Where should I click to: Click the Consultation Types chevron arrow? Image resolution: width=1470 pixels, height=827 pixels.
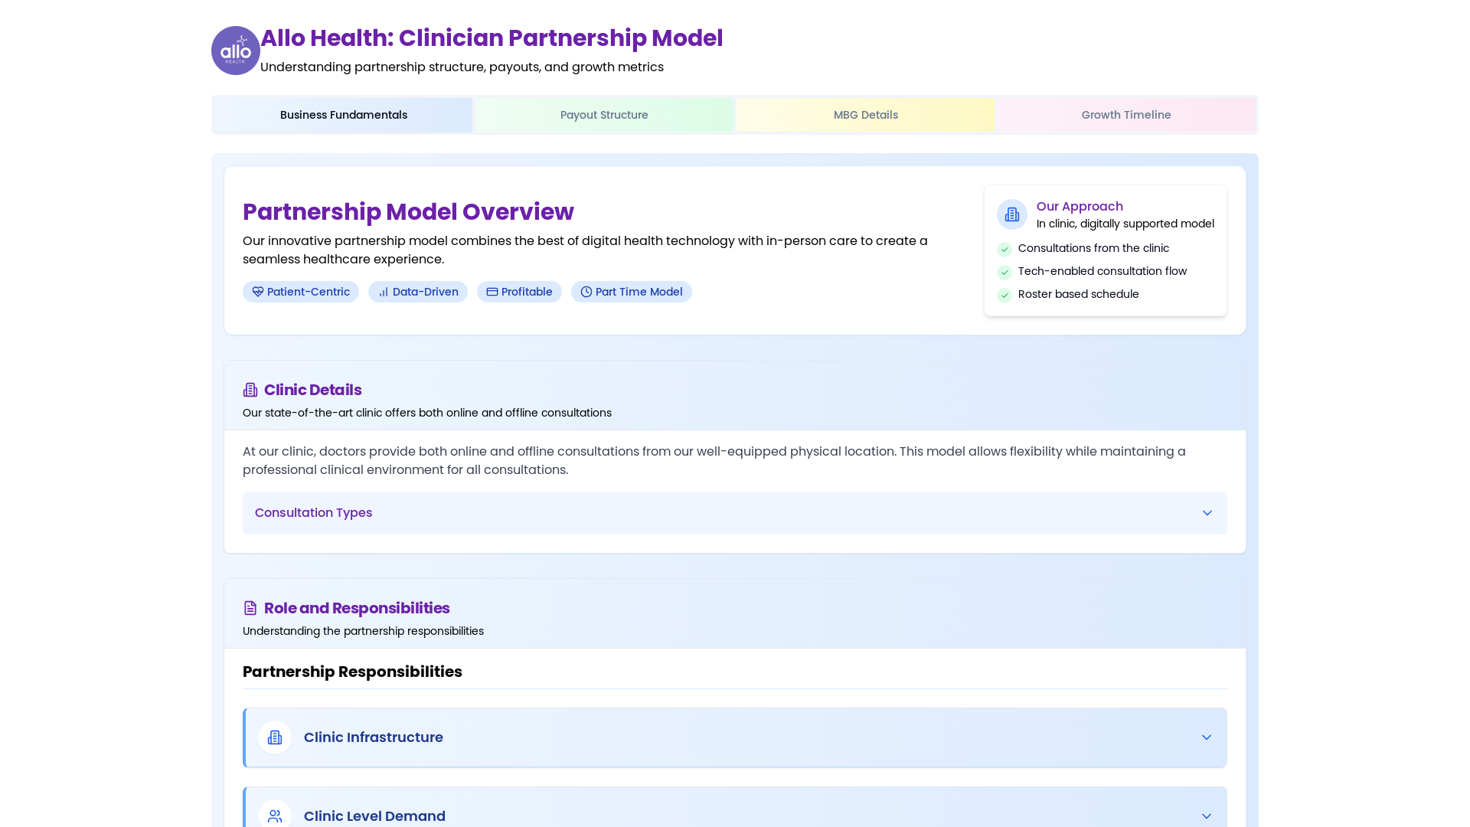(x=1207, y=513)
